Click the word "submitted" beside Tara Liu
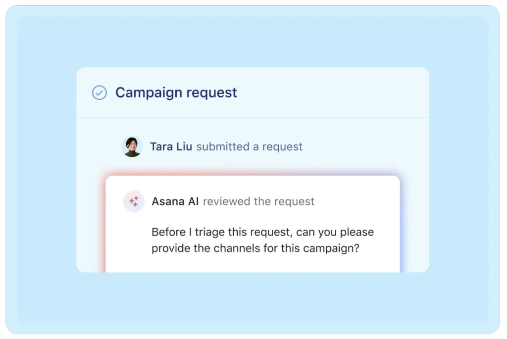This screenshot has width=507, height=339. [223, 147]
